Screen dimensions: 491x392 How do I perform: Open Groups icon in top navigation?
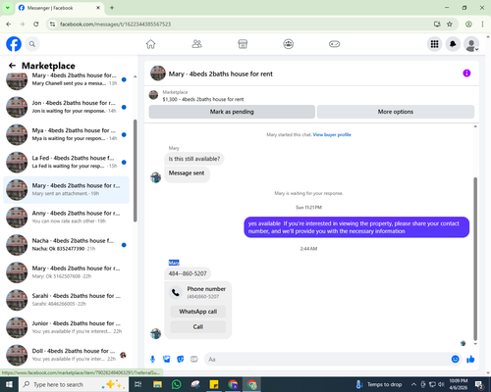click(289, 44)
